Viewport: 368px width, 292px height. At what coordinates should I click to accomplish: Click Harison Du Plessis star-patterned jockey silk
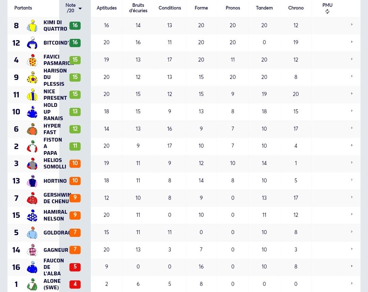[32, 77]
